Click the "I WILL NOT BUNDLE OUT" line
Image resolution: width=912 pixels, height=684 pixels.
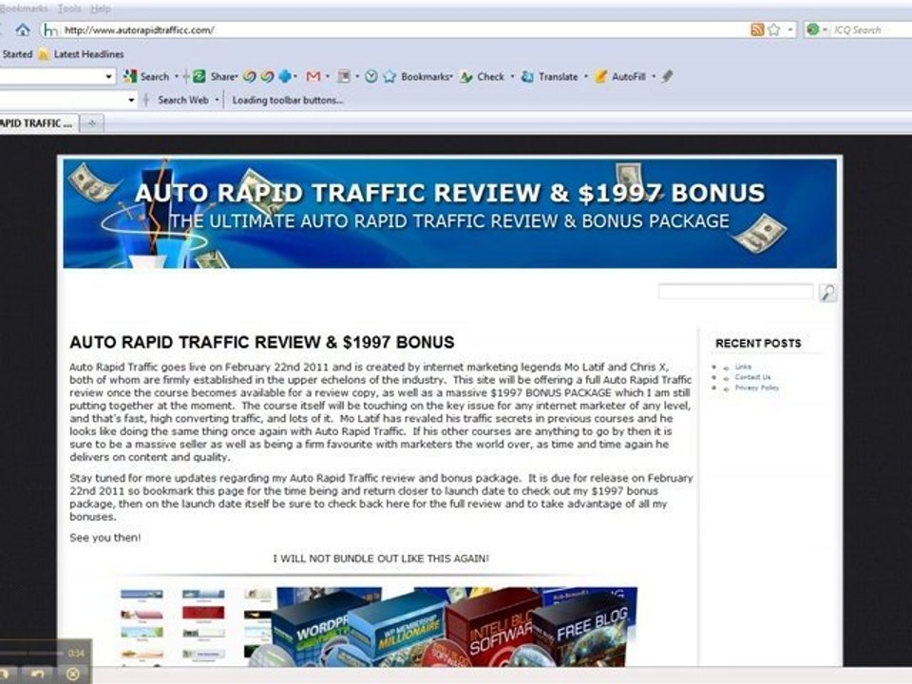tap(381, 559)
